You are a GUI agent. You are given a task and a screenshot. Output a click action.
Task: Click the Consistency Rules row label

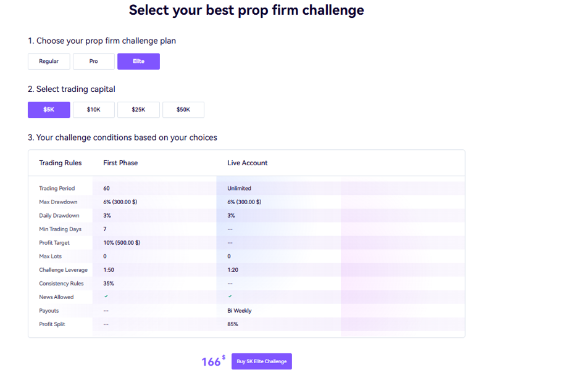click(62, 283)
